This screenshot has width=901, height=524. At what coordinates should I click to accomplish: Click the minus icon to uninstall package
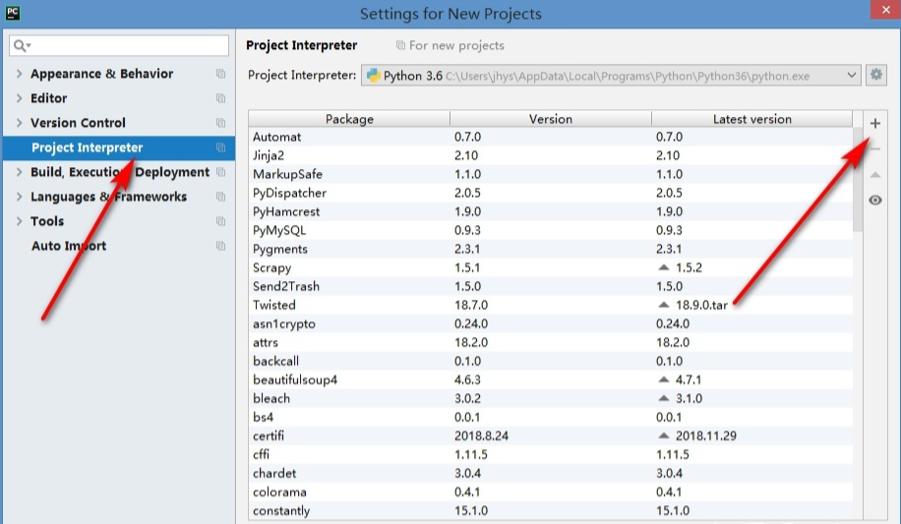click(x=875, y=148)
